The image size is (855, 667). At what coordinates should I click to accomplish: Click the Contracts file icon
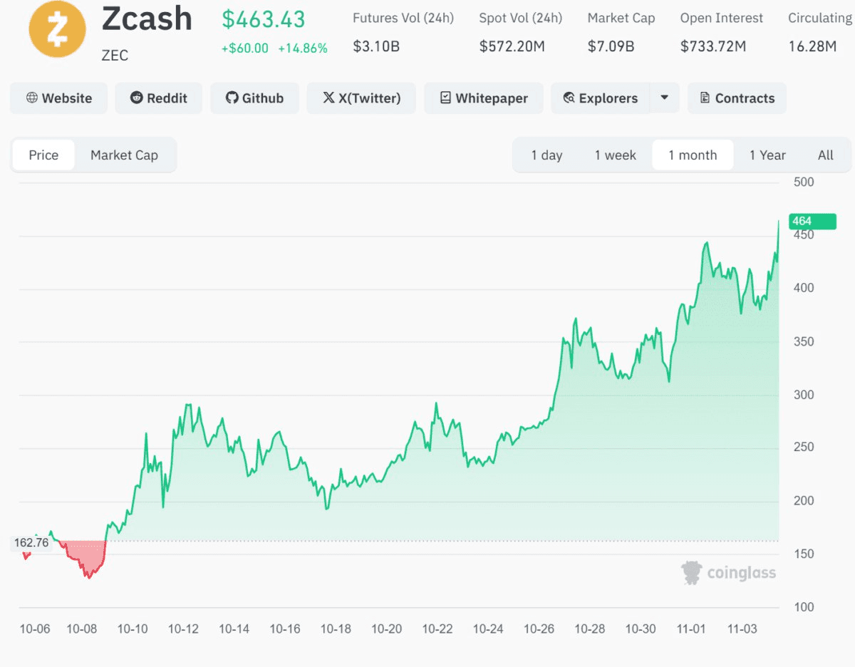tap(705, 98)
